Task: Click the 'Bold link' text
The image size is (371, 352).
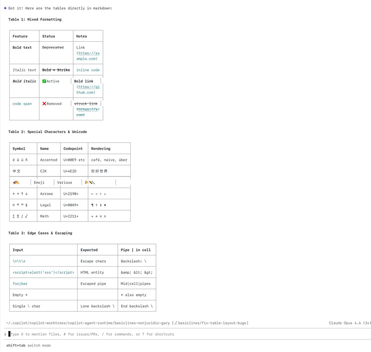Action: (x=84, y=81)
